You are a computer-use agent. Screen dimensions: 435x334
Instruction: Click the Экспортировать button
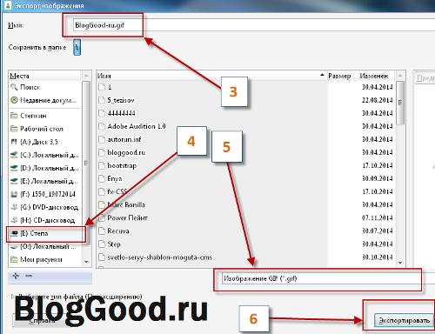404,320
